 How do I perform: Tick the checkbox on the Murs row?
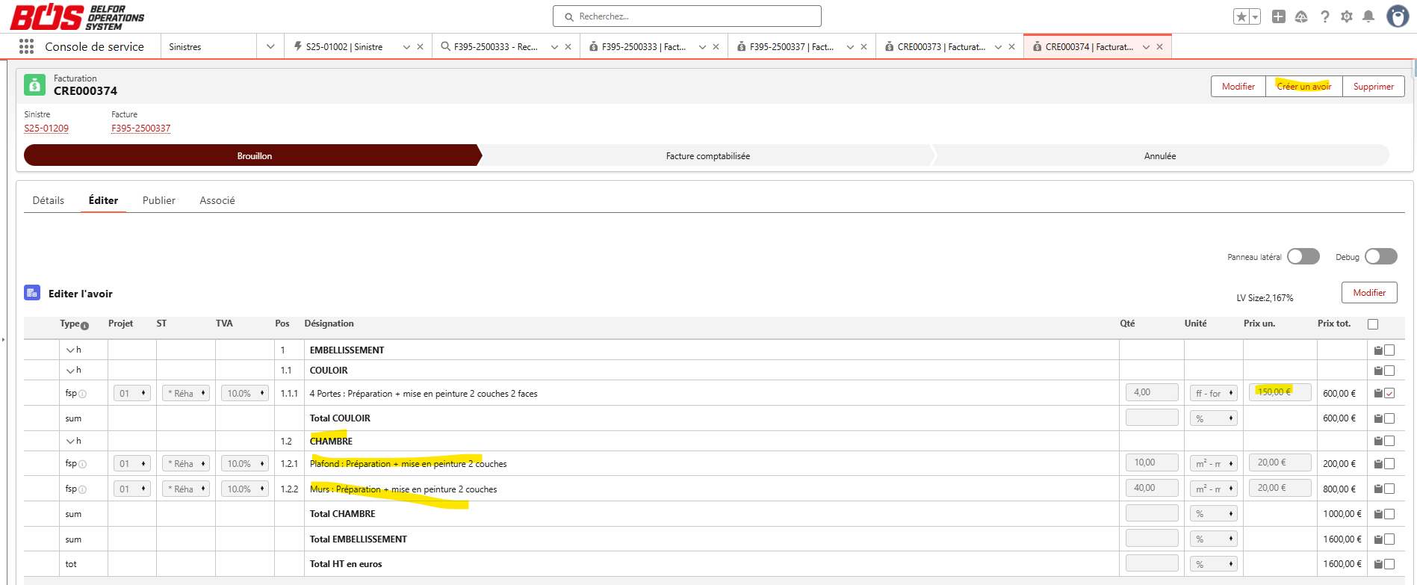(1389, 489)
